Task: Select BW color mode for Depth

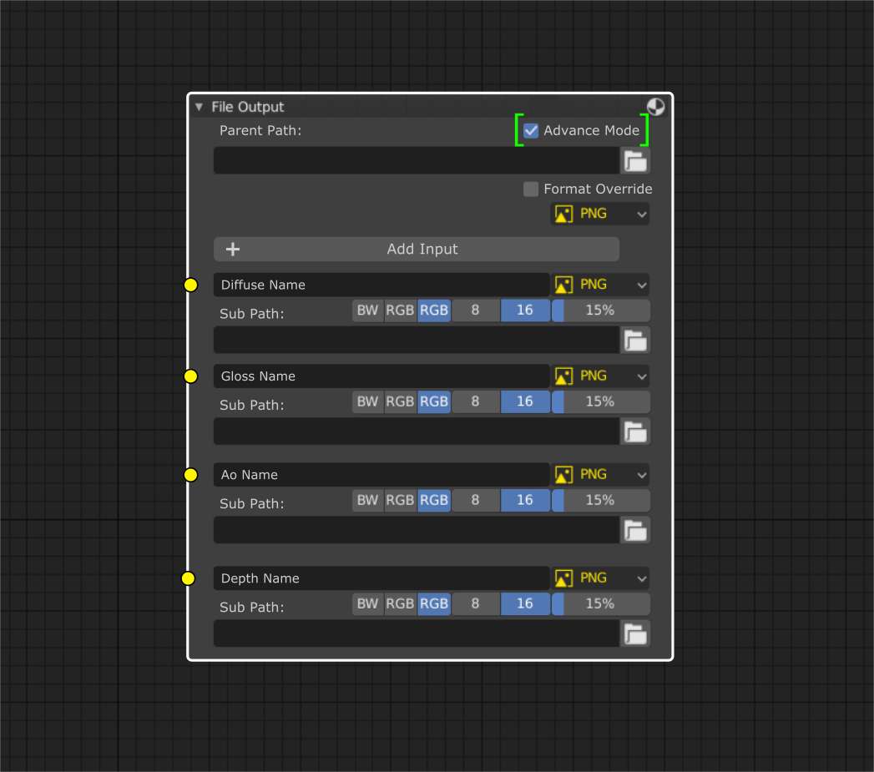Action: (368, 604)
